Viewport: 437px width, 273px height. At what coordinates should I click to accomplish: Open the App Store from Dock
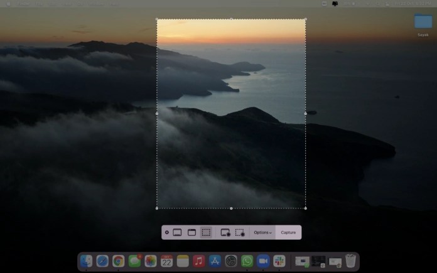point(215,261)
